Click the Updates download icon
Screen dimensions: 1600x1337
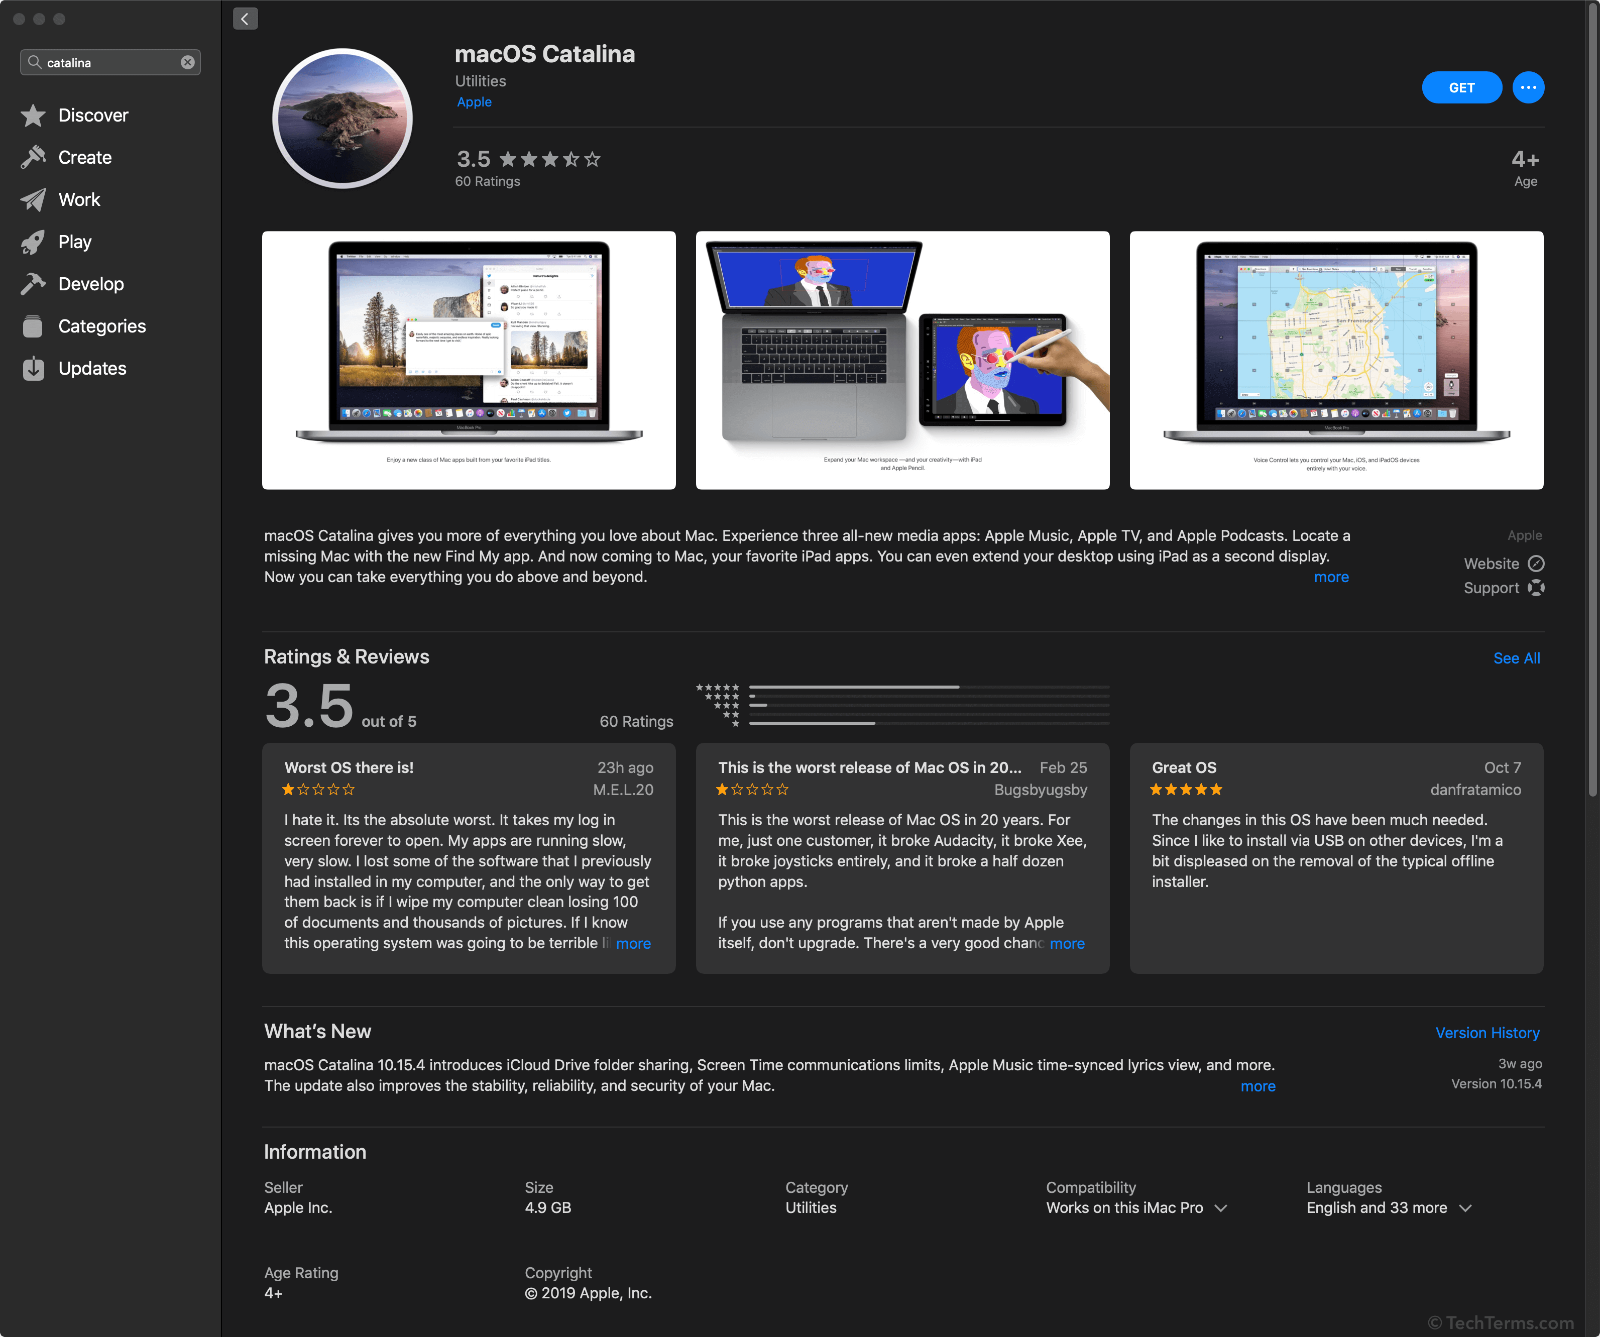34,369
